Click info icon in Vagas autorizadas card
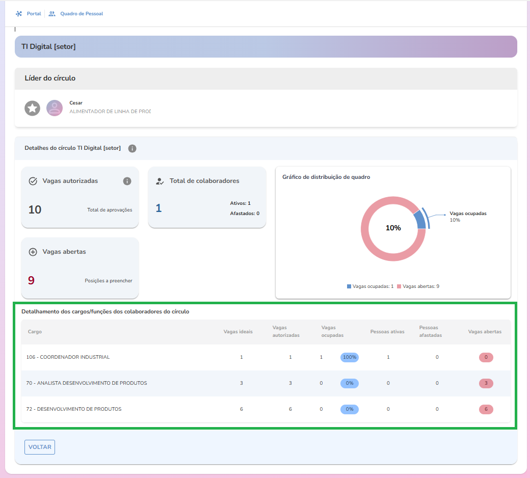This screenshot has height=478, width=530. [x=127, y=181]
